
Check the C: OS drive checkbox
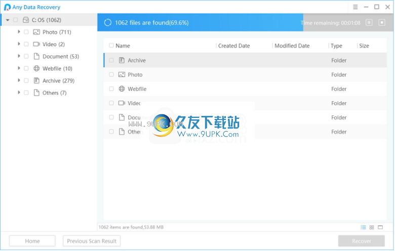pyautogui.click(x=16, y=20)
